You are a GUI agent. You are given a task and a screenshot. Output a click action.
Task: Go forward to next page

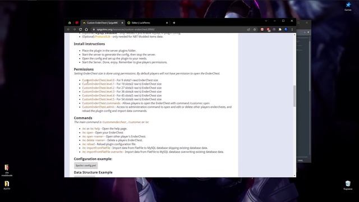click(x=75, y=29)
